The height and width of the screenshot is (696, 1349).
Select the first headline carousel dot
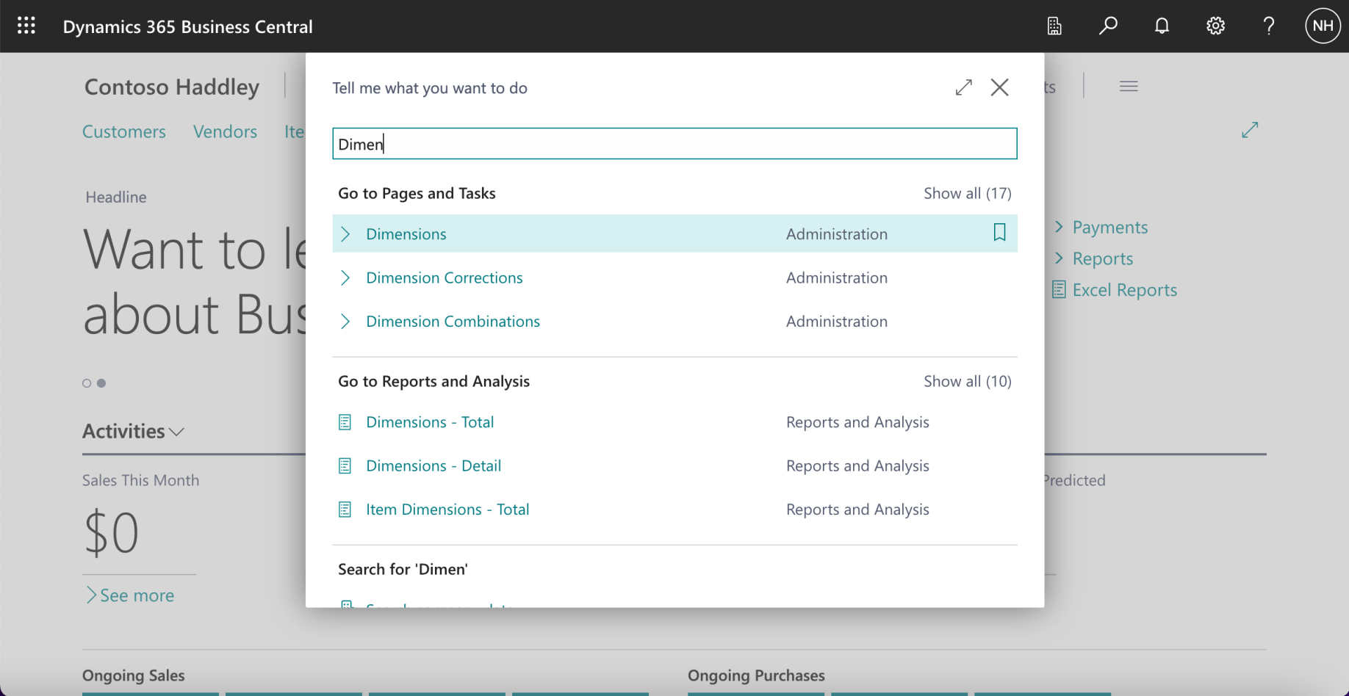pyautogui.click(x=87, y=383)
